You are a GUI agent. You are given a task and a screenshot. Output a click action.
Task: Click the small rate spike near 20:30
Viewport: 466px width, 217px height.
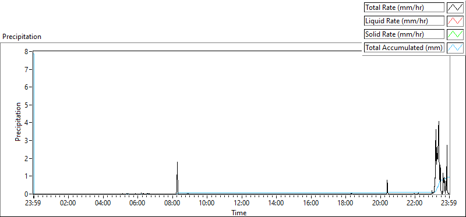coord(387,187)
